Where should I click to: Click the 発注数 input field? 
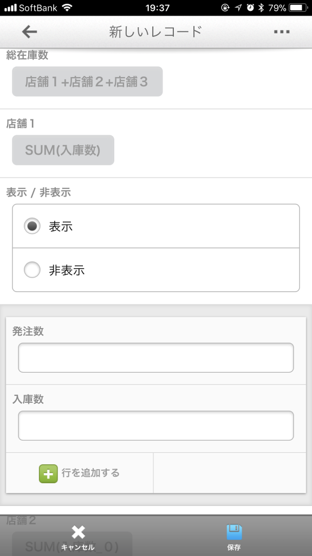[x=156, y=357]
